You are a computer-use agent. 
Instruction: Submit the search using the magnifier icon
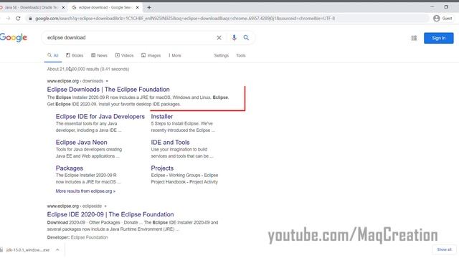246,38
